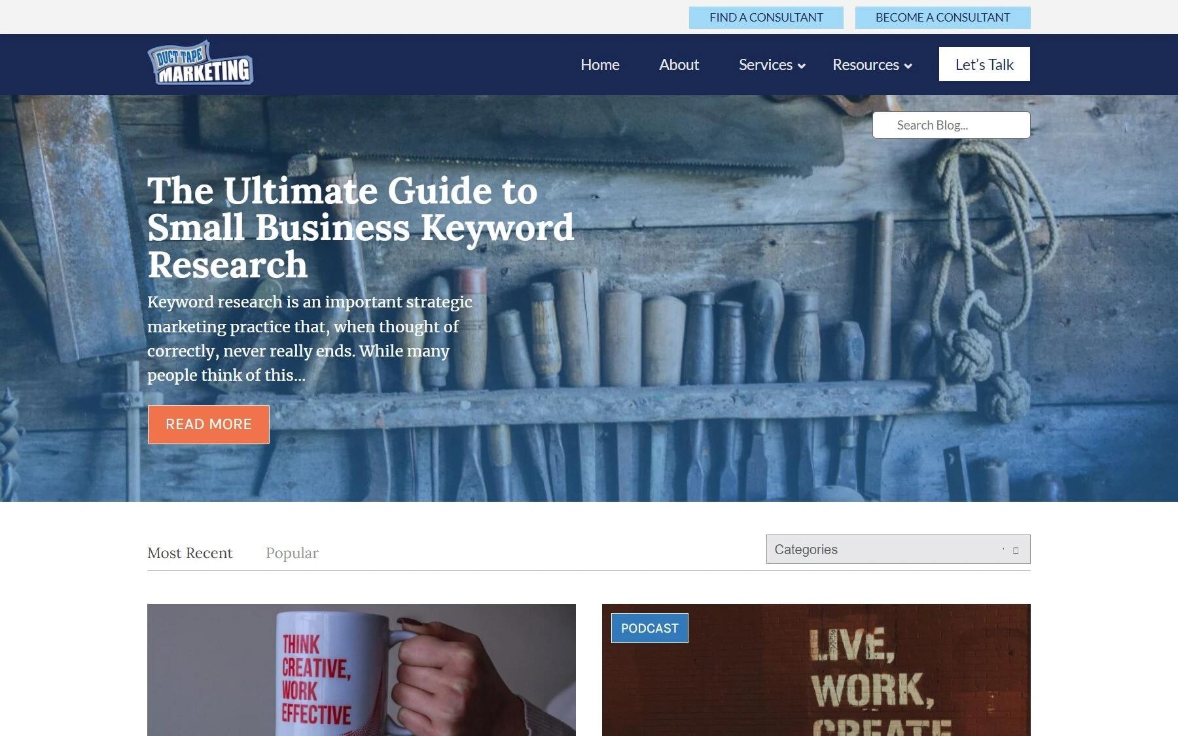
Task: Open the Resources menu item
Action: [x=865, y=65]
